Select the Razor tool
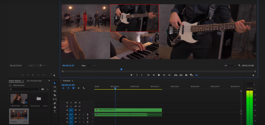 coord(55,95)
